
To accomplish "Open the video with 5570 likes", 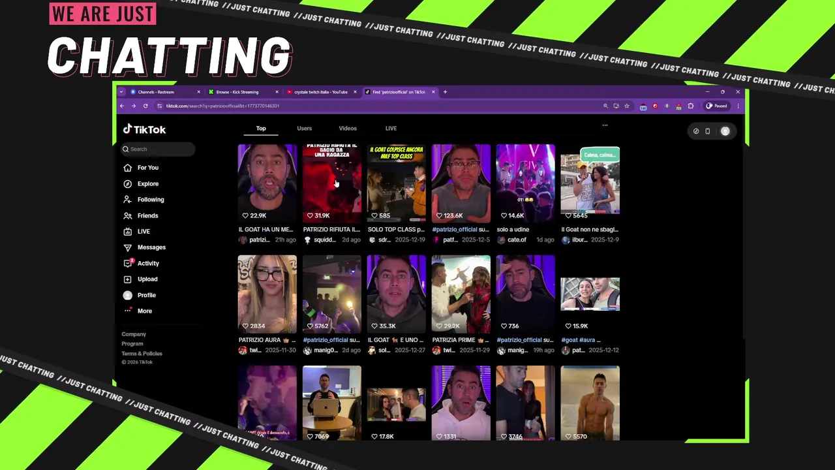I will point(590,403).
